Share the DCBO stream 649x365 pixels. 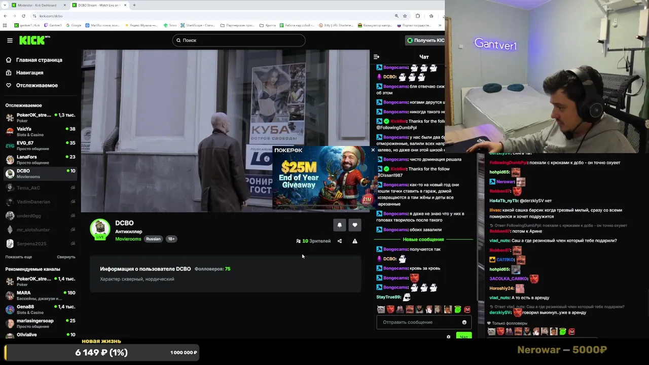click(x=340, y=241)
